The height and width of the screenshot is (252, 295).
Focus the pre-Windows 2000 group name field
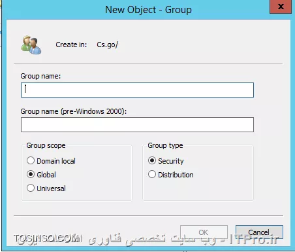137,124
